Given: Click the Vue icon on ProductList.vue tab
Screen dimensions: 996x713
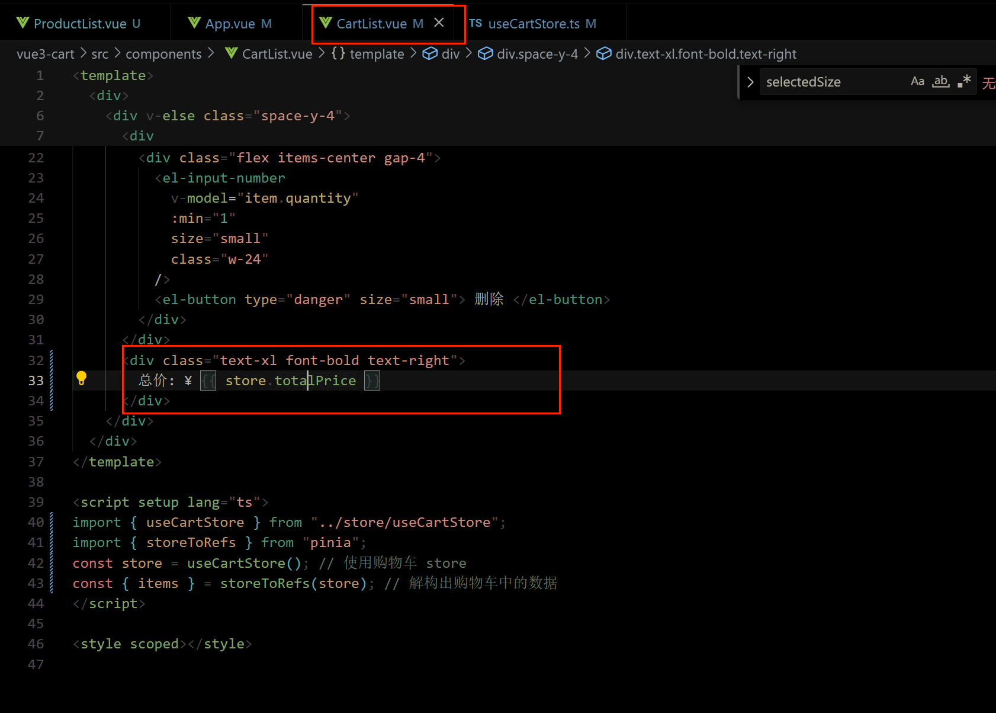Looking at the screenshot, I should click(x=23, y=23).
